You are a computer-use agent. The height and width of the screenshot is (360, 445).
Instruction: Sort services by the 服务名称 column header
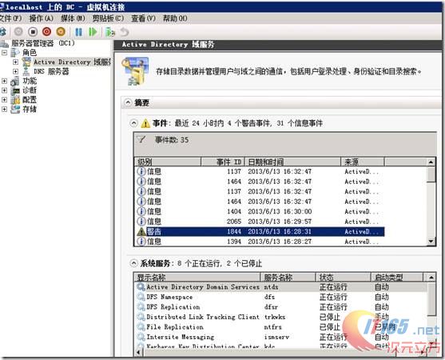coord(288,278)
